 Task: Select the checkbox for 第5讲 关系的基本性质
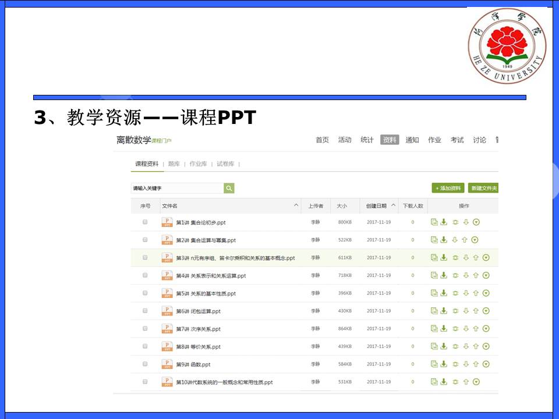tap(145, 293)
